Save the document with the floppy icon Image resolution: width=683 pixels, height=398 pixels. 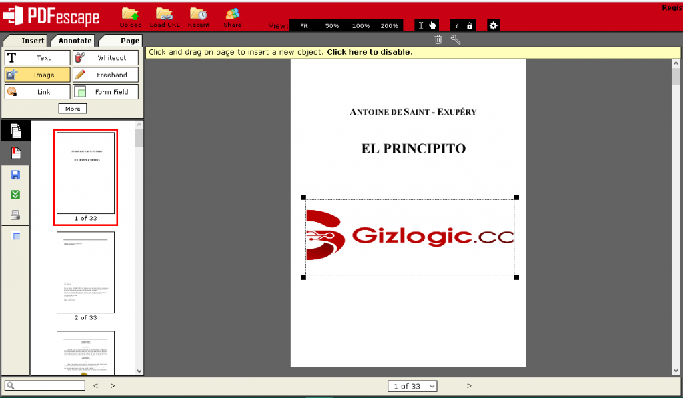(15, 175)
